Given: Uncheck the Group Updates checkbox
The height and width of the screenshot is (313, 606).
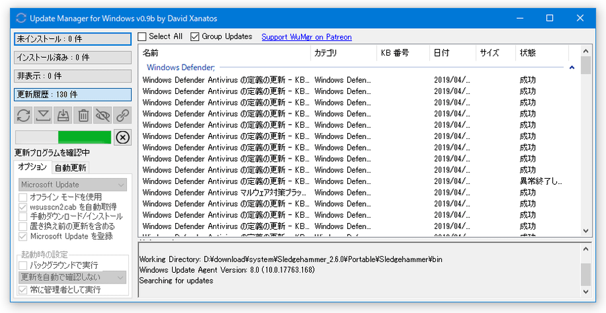Looking at the screenshot, I should [196, 37].
